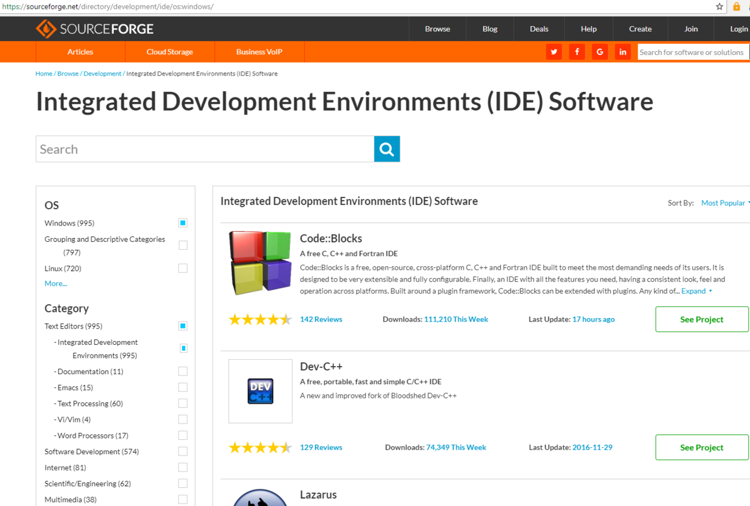Viewport: 750px width, 506px height.
Task: Check the Scientific/Engineering filter
Action: tap(182, 484)
